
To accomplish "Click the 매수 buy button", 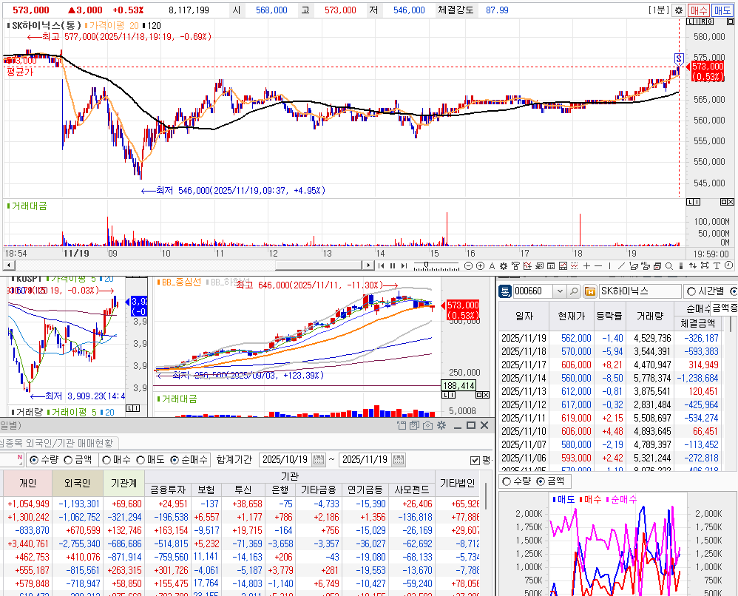I will 699,10.
